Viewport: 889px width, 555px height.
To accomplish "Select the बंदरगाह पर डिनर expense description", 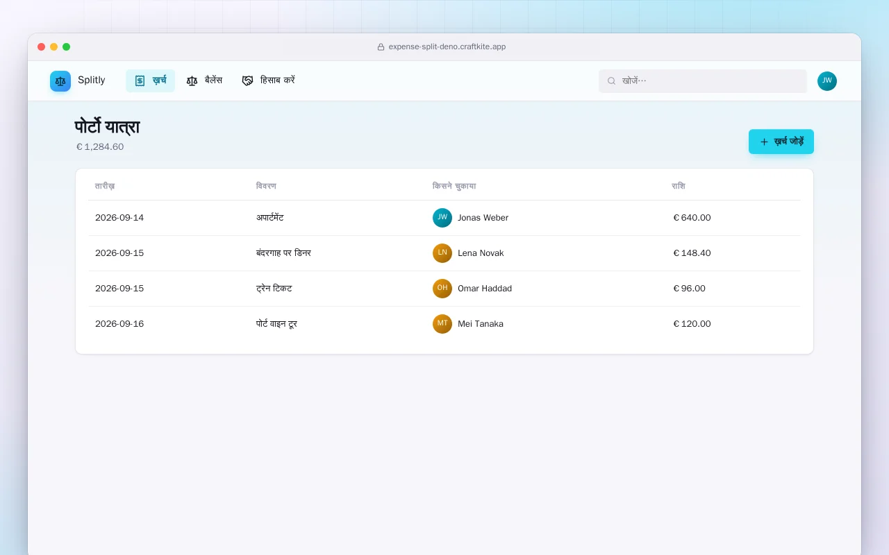I will 283,253.
